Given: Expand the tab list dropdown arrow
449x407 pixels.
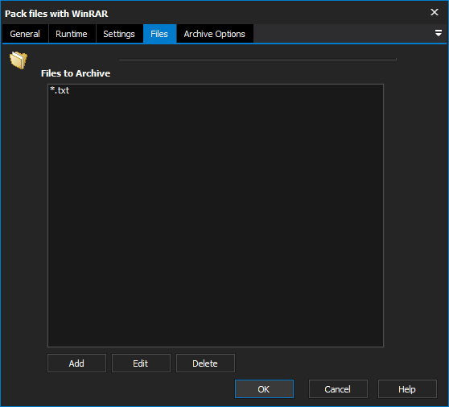Looking at the screenshot, I should point(438,33).
